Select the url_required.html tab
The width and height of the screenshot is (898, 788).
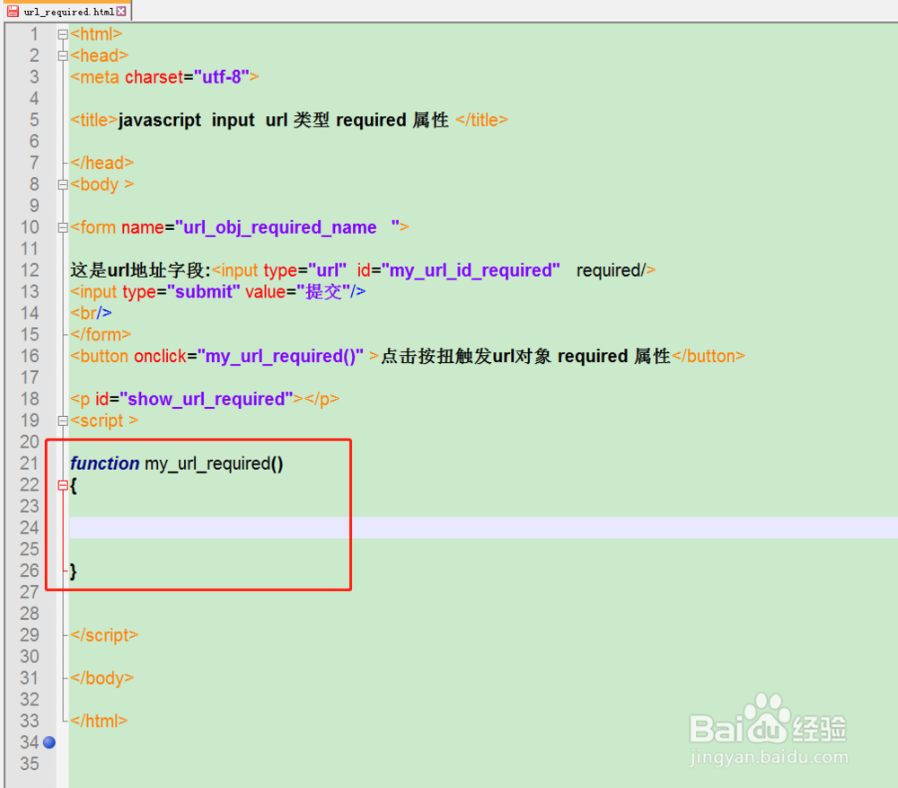68,11
